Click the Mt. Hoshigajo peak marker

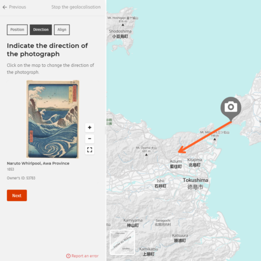(x=123, y=25)
